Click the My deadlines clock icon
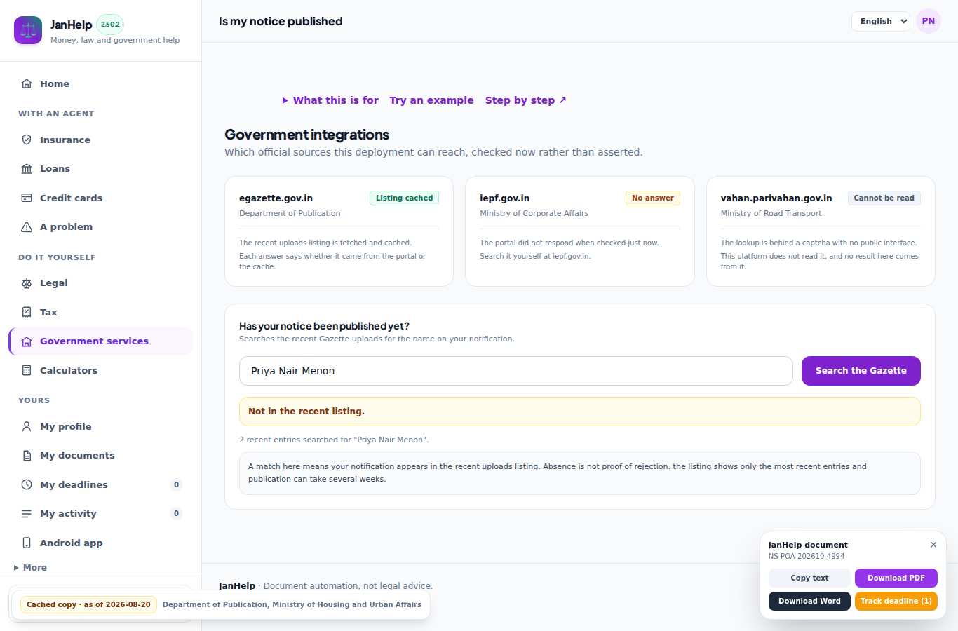This screenshot has width=958, height=631. (x=27, y=484)
